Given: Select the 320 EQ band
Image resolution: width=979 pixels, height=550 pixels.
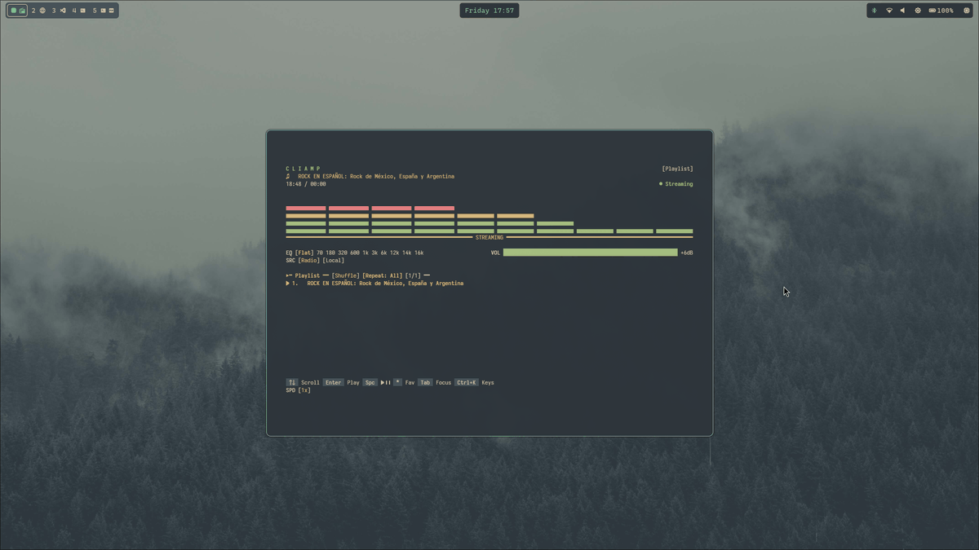Looking at the screenshot, I should click(343, 253).
